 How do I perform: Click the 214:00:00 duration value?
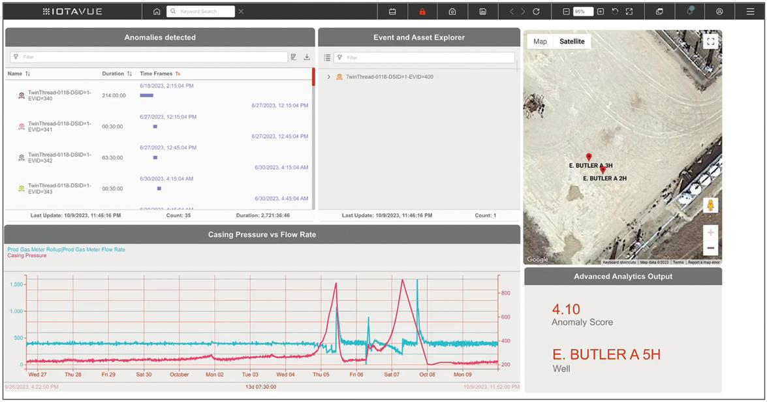pyautogui.click(x=114, y=96)
